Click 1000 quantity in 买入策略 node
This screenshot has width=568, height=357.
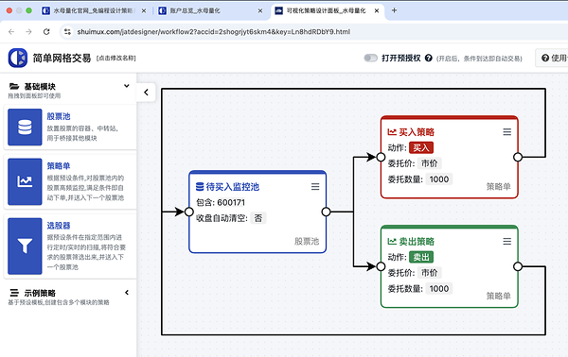click(438, 179)
